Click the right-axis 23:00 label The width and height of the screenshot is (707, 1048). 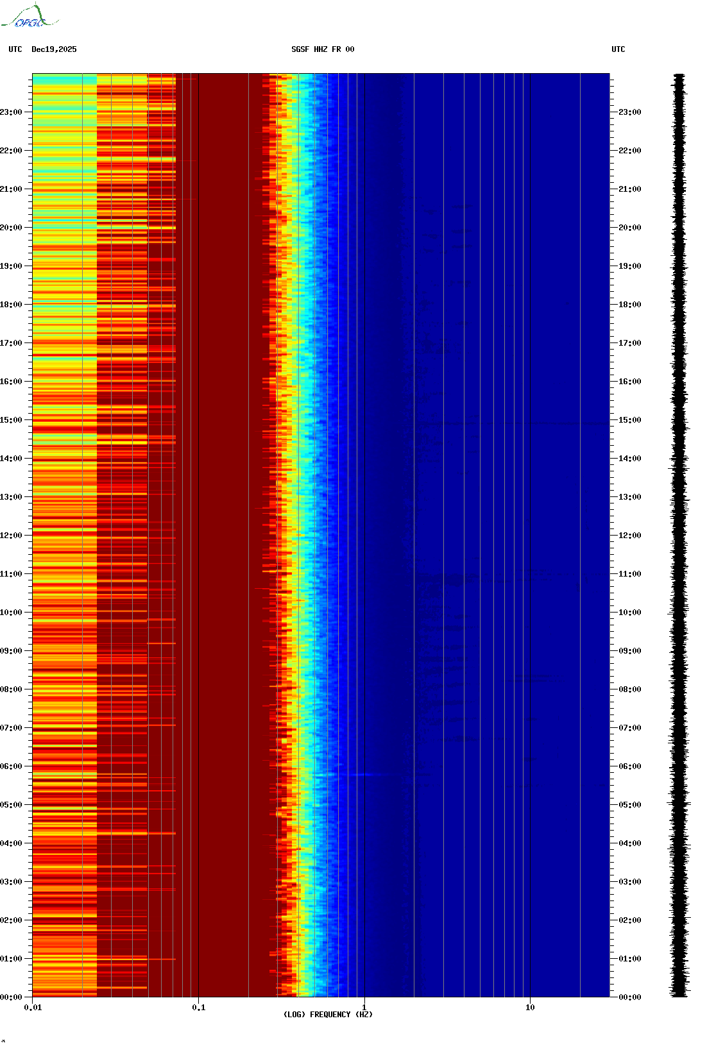click(630, 112)
